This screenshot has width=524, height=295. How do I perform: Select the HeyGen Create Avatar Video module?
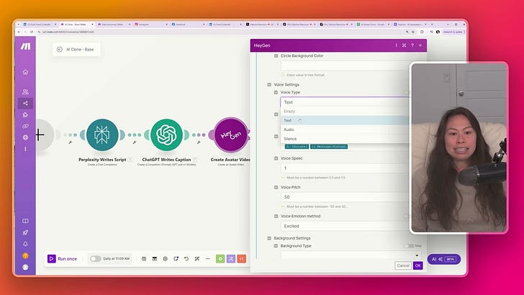[230, 135]
